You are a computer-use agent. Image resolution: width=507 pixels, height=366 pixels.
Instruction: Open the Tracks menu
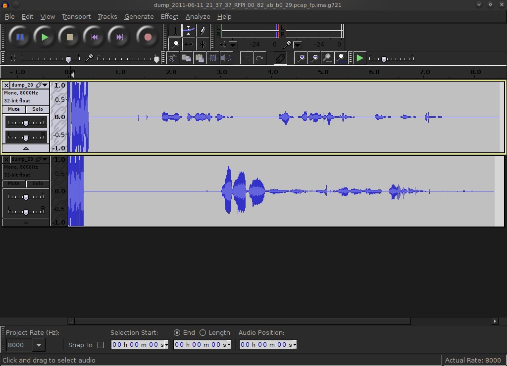point(107,16)
